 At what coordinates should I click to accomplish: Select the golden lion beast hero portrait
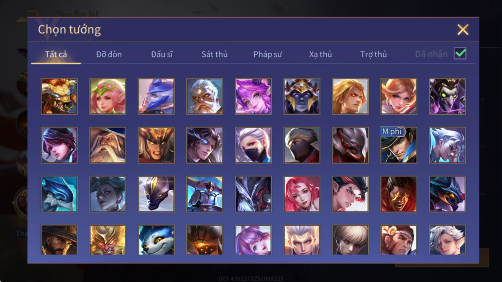(x=59, y=96)
